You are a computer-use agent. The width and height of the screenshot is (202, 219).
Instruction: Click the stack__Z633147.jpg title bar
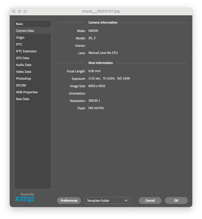pos(101,11)
